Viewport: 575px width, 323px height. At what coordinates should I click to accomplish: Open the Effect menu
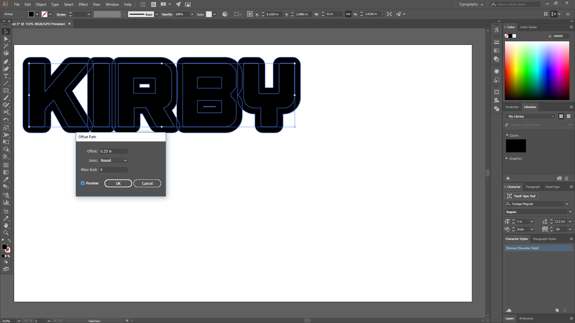click(83, 4)
